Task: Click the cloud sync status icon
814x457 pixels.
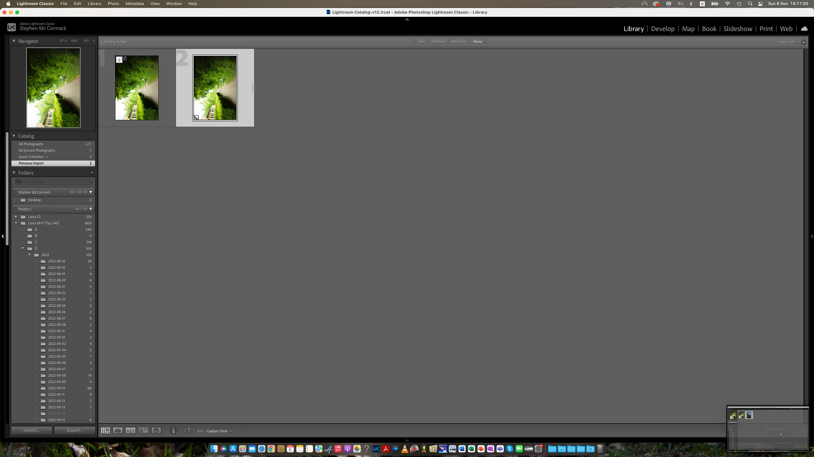Action: click(x=804, y=29)
